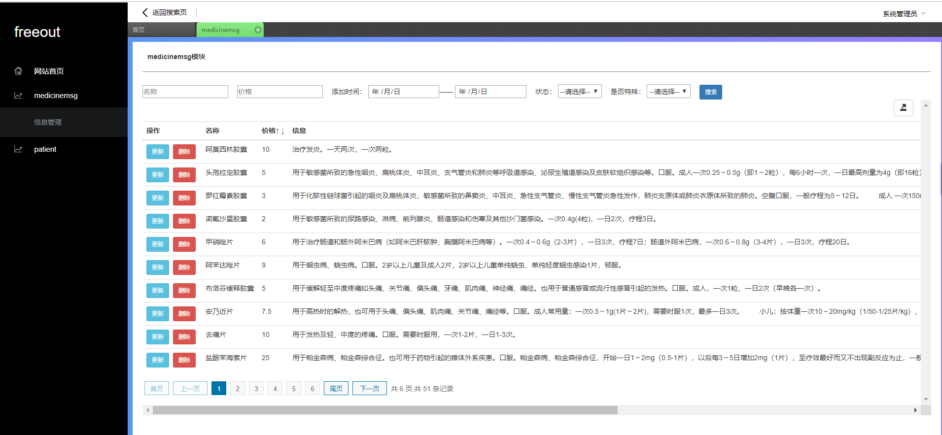Click 更新 for 头孢拉定胶囊
The height and width of the screenshot is (435, 942).
tap(158, 175)
